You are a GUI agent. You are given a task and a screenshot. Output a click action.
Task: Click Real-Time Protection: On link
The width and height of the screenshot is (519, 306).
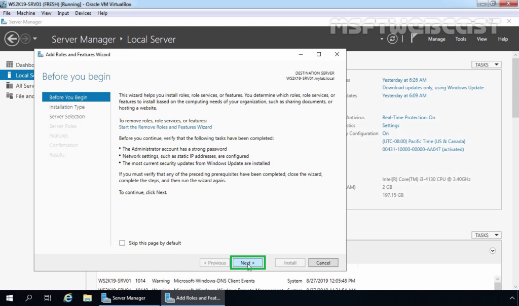(x=409, y=117)
